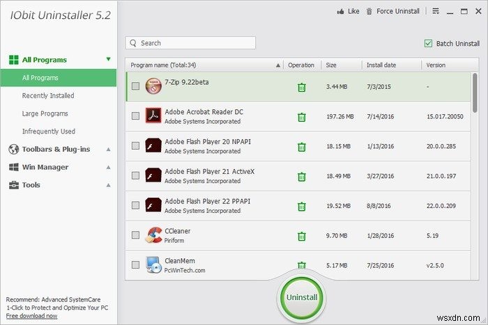
Task: Click the Toolbars & Plug-ins globe icon
Action: (x=14, y=149)
